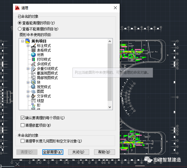187x168 pixels.
Task: Click the 块 blocks icon
Action: [33, 82]
